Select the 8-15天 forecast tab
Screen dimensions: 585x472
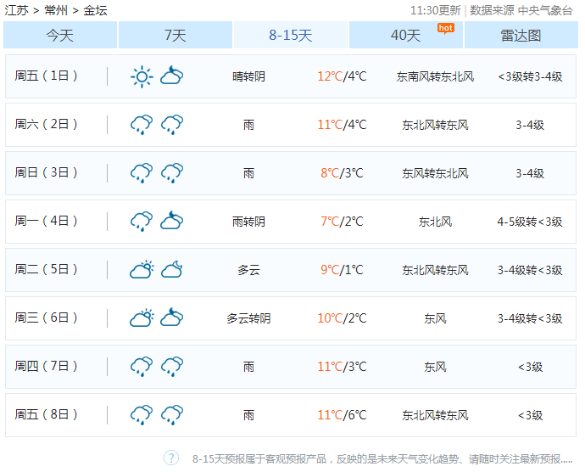point(290,36)
